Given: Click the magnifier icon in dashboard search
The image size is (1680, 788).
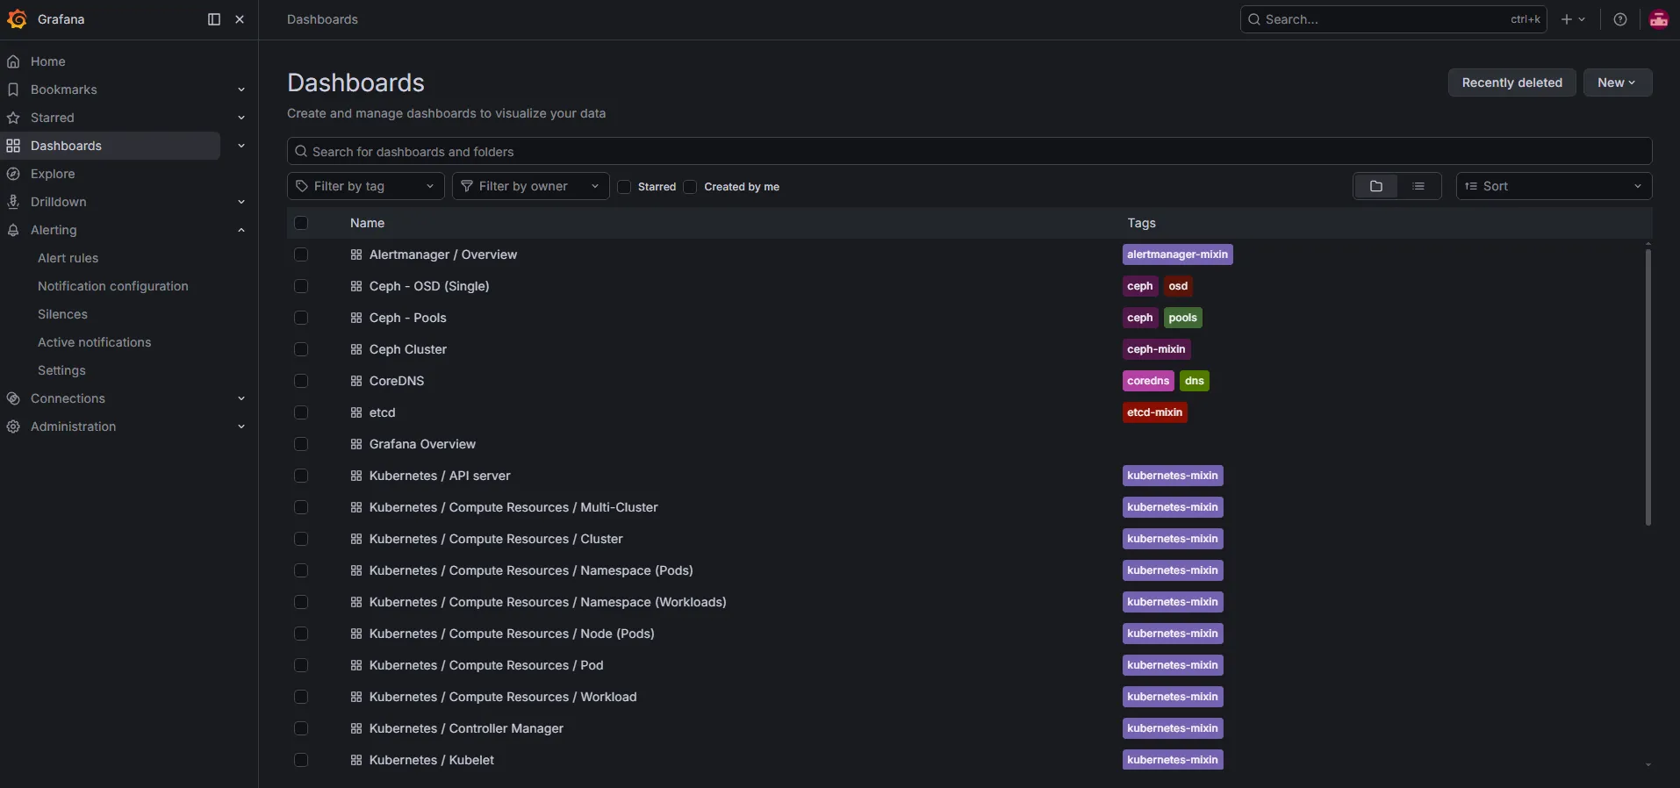Looking at the screenshot, I should pos(301,151).
